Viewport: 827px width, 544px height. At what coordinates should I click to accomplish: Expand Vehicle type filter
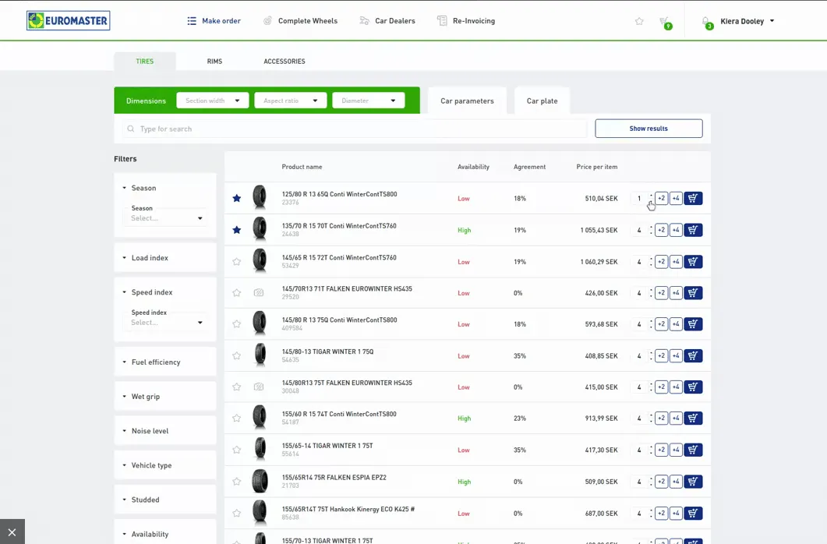165,465
